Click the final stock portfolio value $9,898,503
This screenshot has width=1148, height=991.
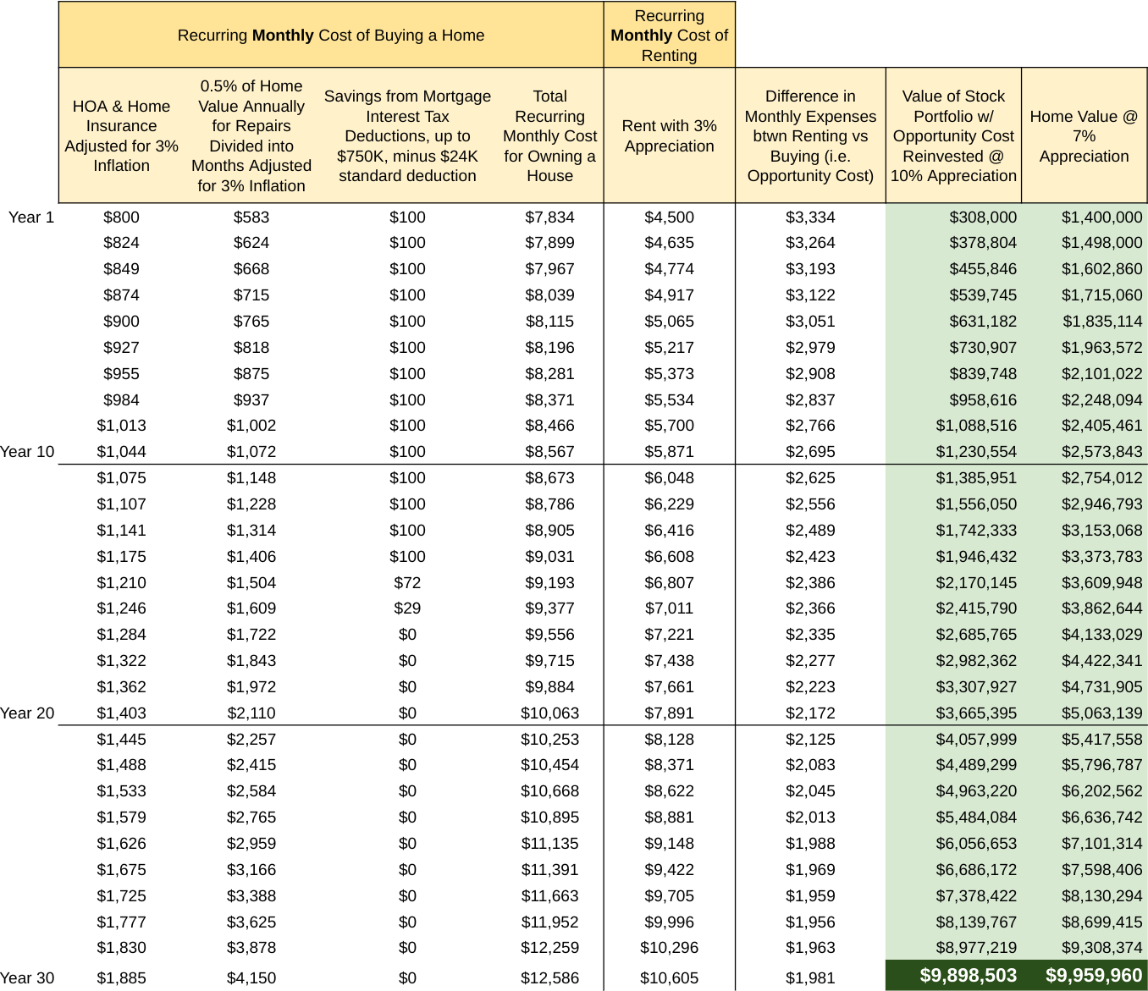968,976
